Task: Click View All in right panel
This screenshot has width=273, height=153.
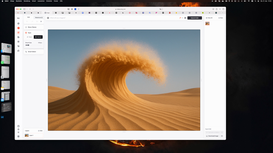Action: [x=209, y=18]
